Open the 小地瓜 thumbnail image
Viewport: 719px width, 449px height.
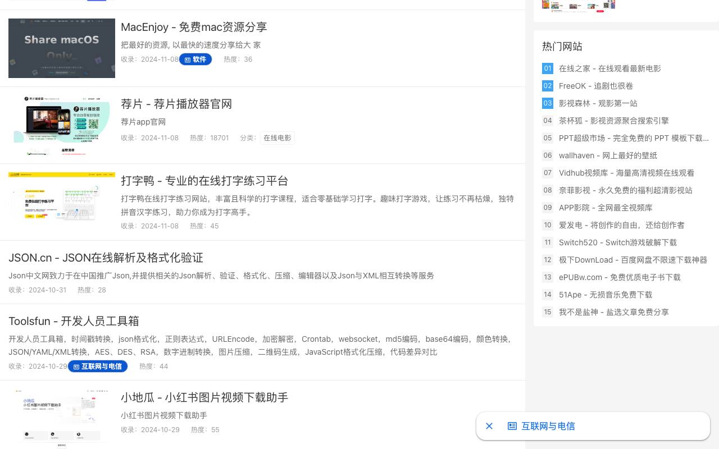62,418
